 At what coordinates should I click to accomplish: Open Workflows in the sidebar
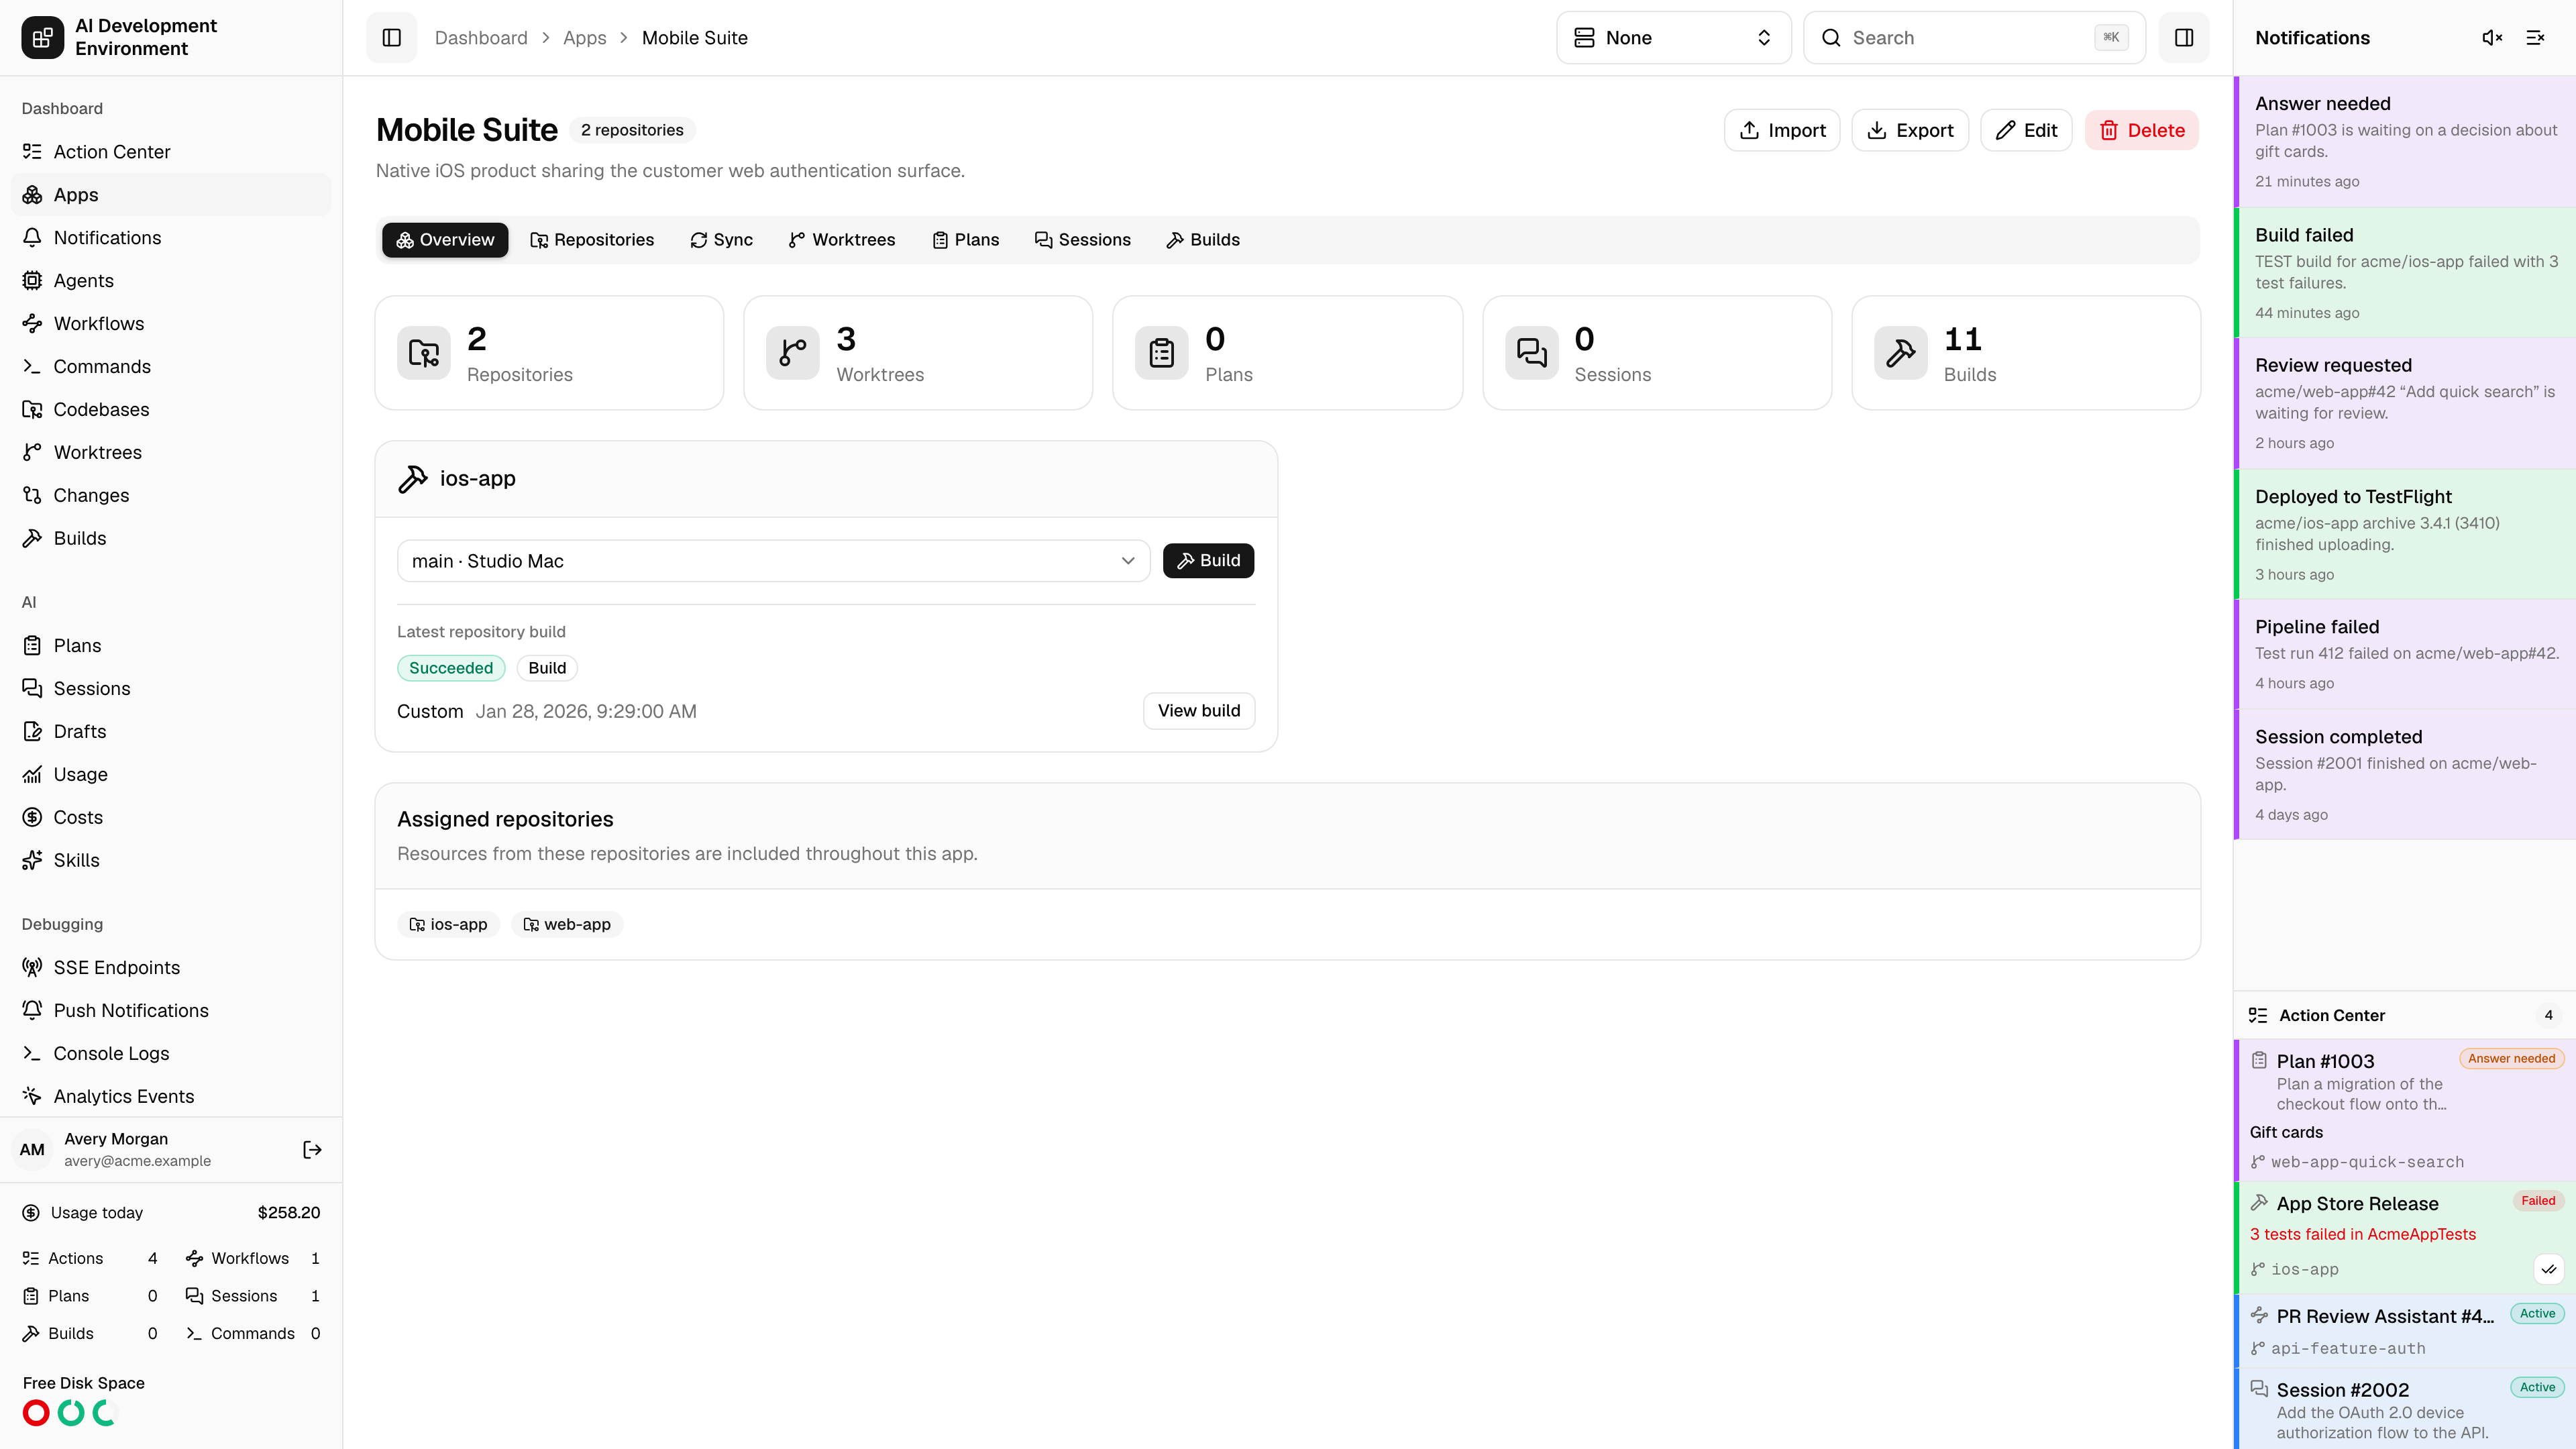point(171,324)
